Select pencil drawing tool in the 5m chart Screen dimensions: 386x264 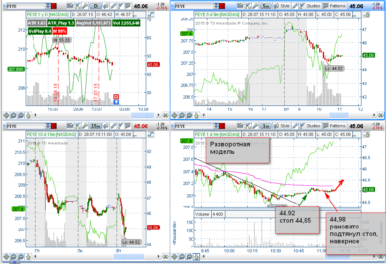pos(295,6)
